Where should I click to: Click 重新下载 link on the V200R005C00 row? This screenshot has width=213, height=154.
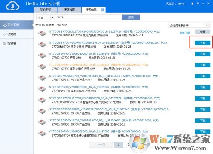(185, 33)
